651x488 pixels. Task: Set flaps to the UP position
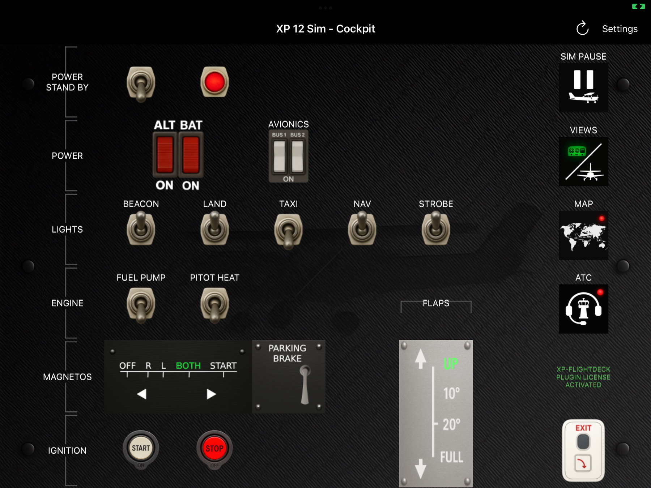point(451,363)
